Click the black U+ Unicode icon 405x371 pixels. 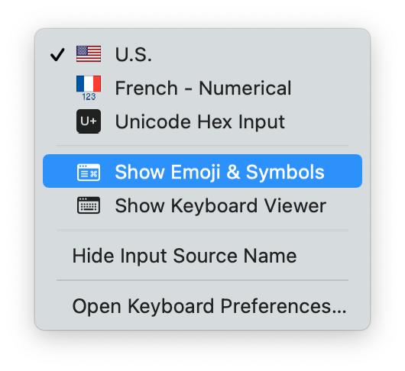click(89, 121)
